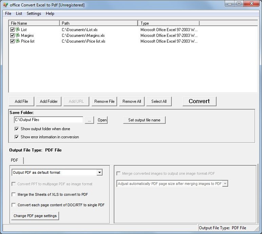Click the Remove All button
The image size is (262, 234).
coord(132,101)
